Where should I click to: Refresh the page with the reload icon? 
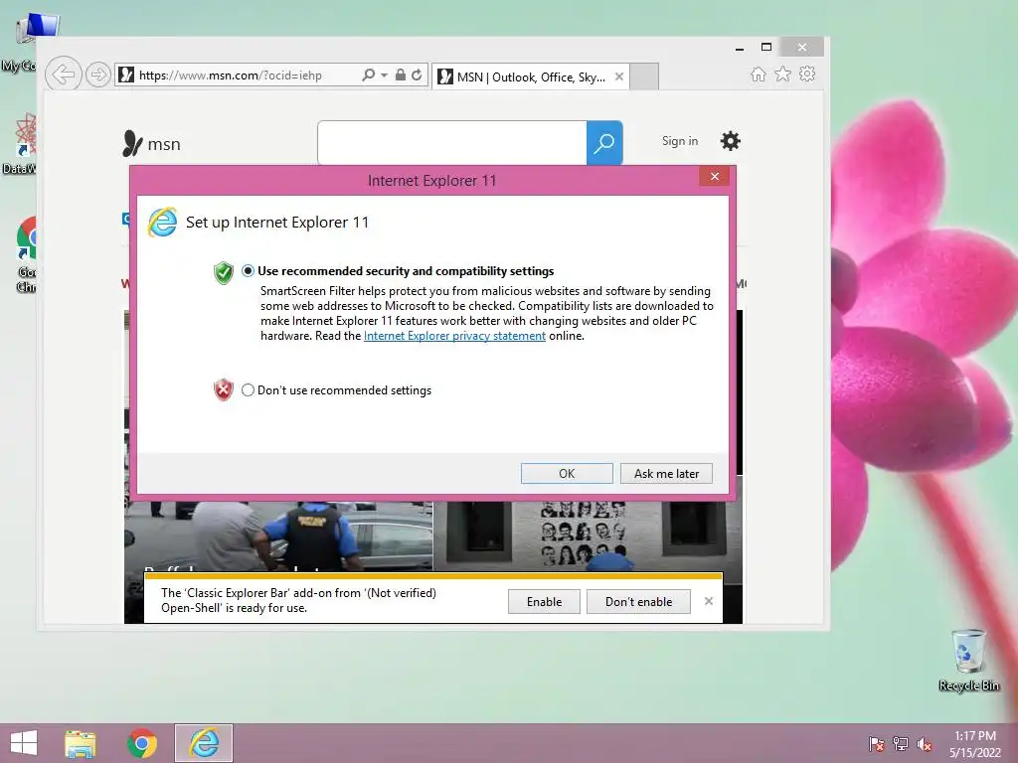click(417, 75)
